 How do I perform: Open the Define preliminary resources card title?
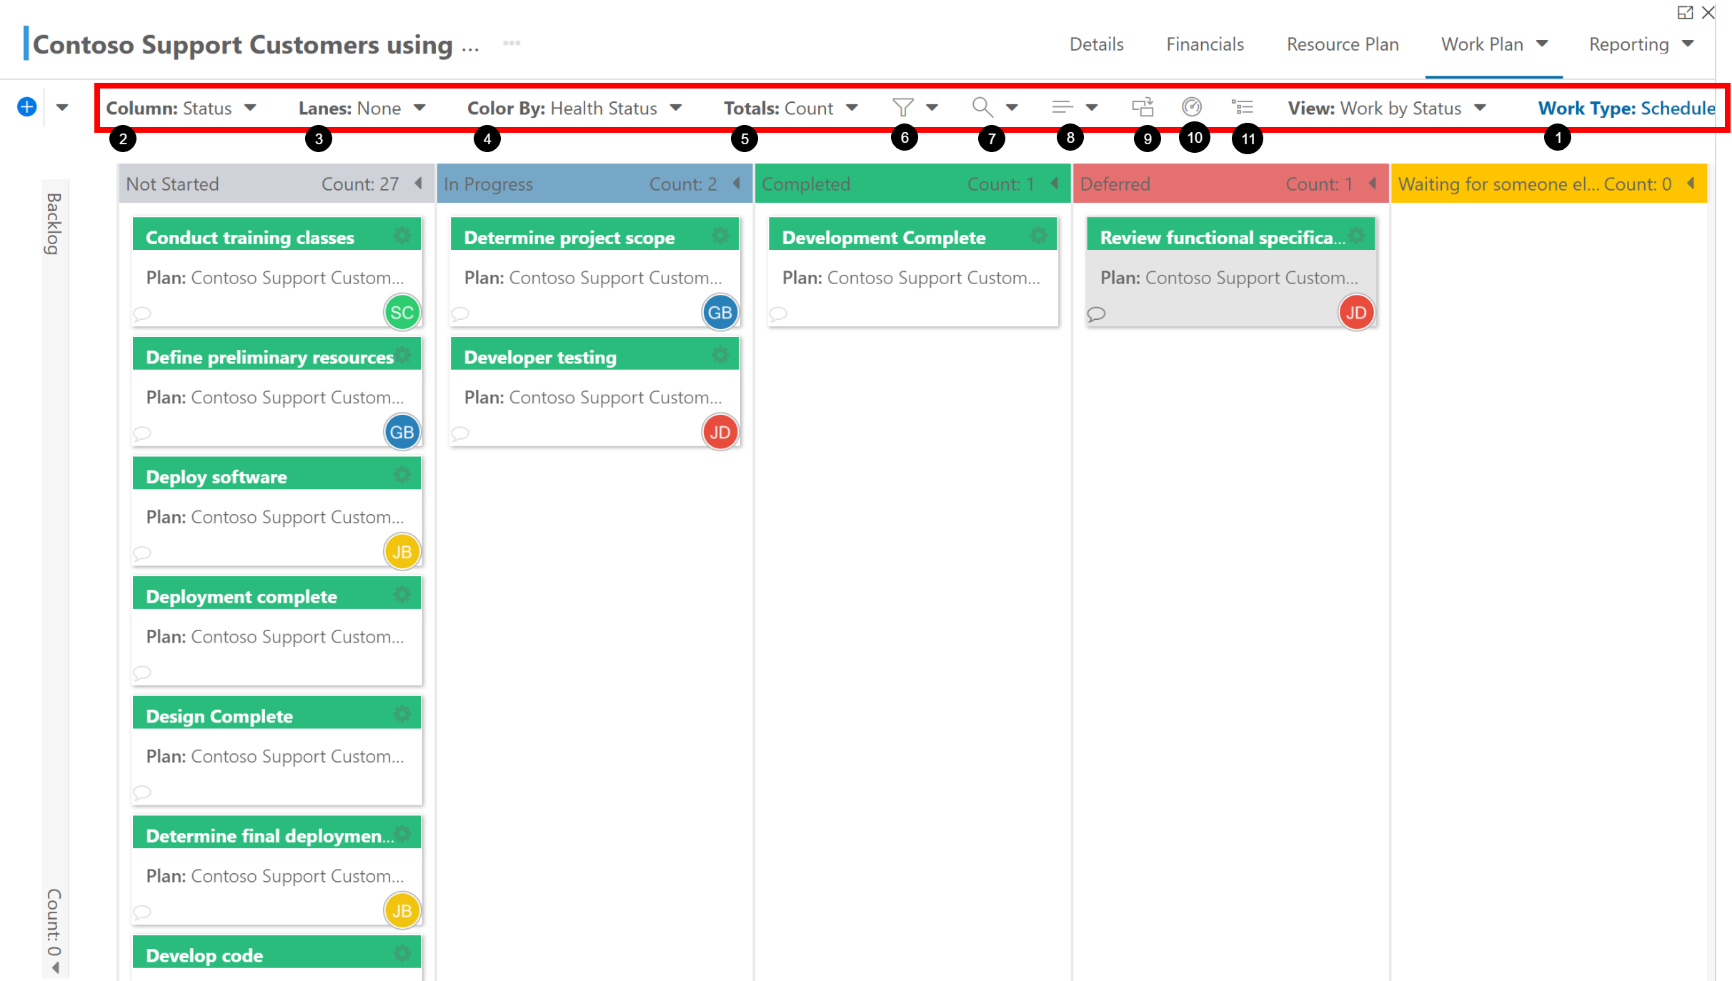(270, 358)
